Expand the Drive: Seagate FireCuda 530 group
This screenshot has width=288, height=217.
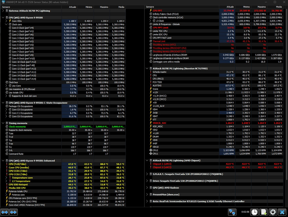point(147,181)
